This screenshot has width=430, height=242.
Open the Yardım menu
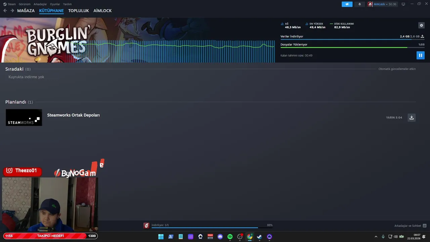pos(67,4)
